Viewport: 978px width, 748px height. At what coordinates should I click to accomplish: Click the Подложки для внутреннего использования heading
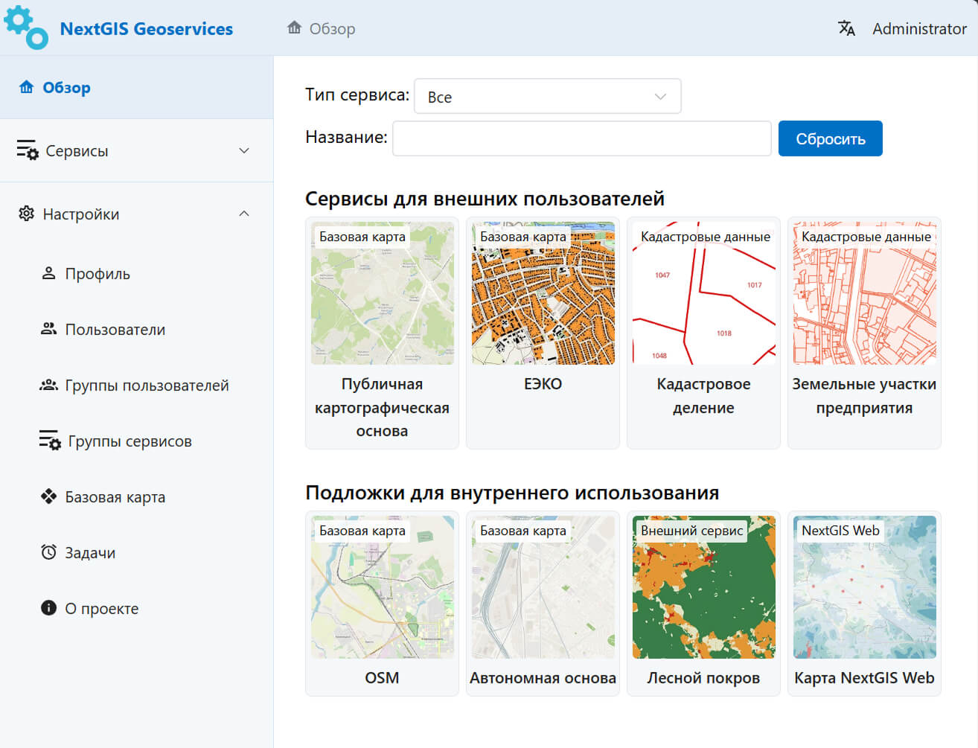click(512, 493)
